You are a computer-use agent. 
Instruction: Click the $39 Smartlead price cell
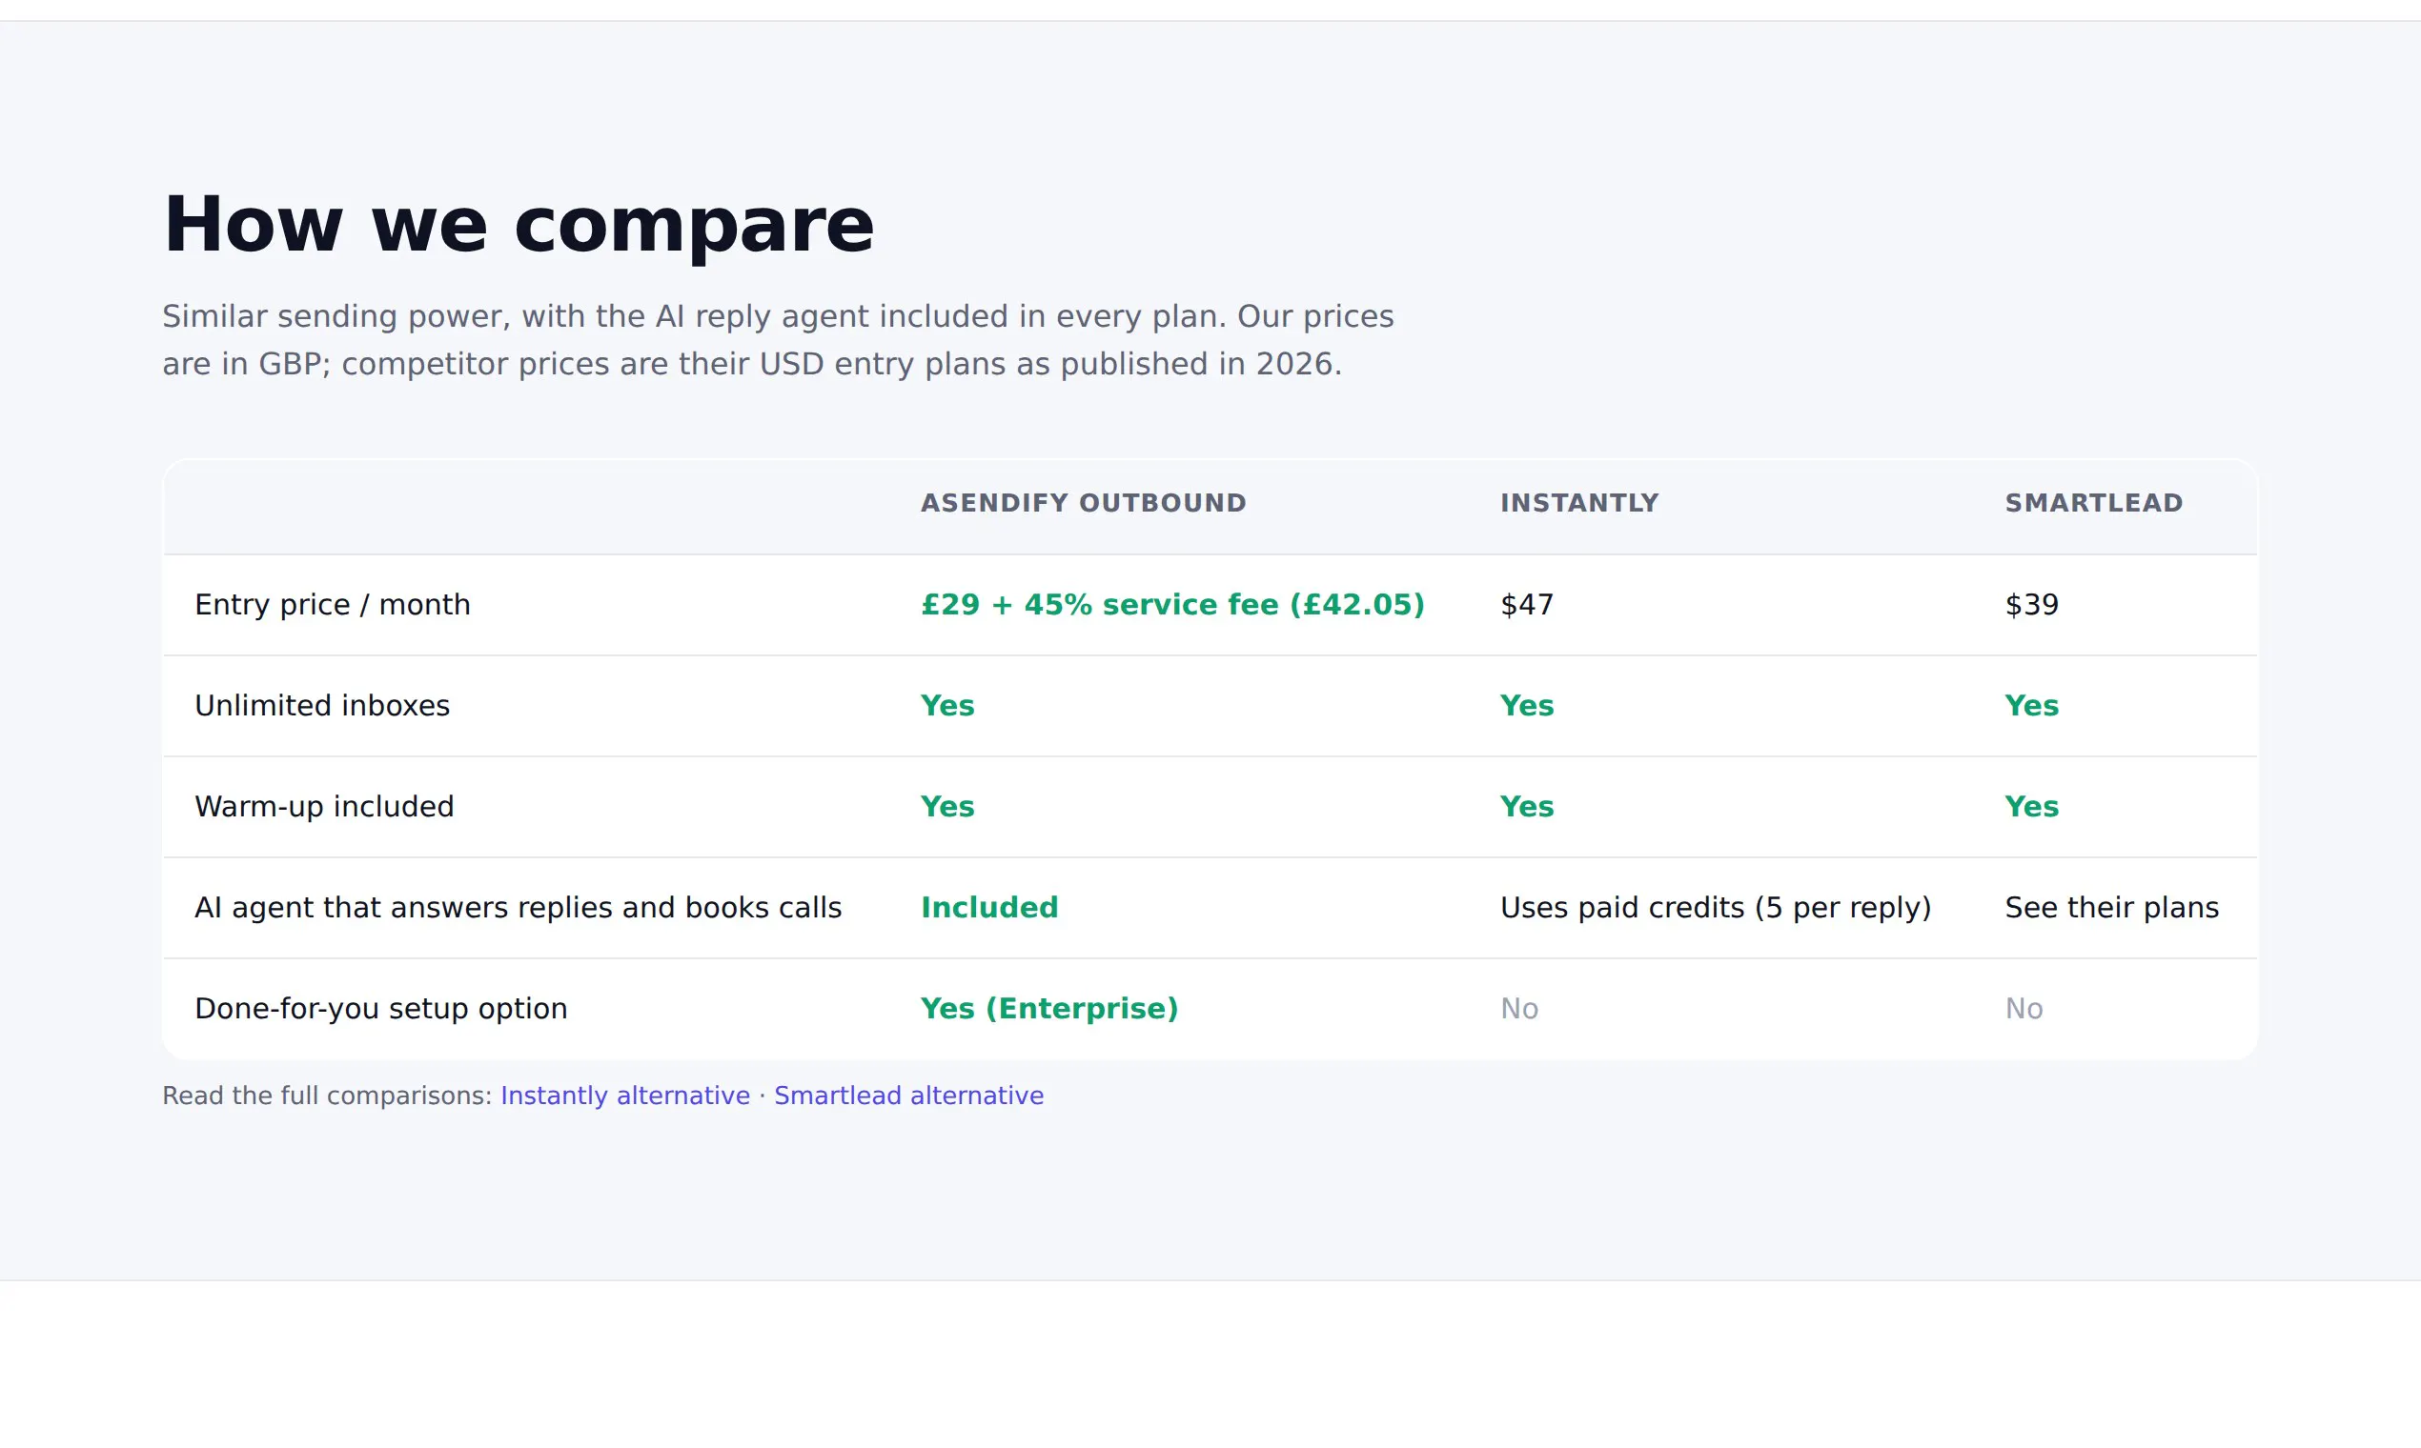(2031, 605)
